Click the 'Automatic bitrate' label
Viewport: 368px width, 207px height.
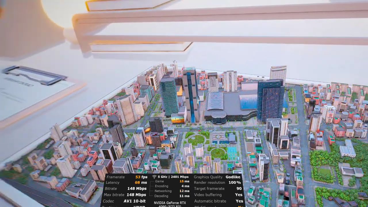210,201
